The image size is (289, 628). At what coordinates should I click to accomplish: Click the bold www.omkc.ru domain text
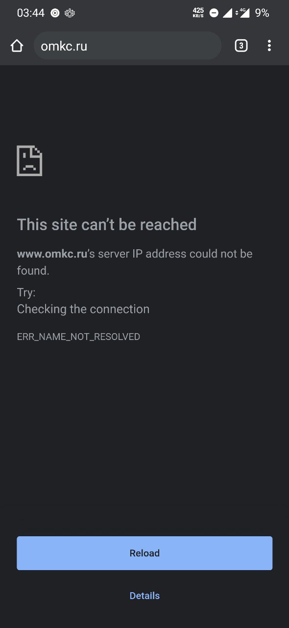(x=52, y=254)
